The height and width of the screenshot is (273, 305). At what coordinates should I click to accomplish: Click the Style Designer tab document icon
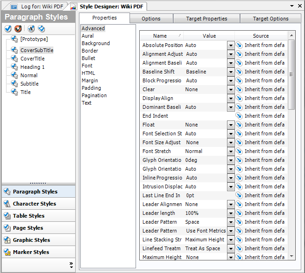[x=74, y=7]
